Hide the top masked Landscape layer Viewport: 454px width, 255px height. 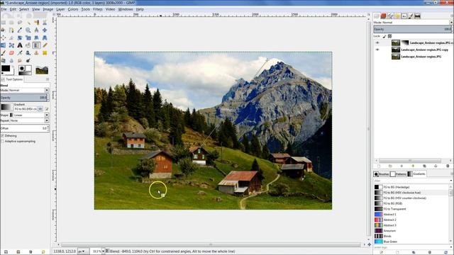pyautogui.click(x=377, y=42)
